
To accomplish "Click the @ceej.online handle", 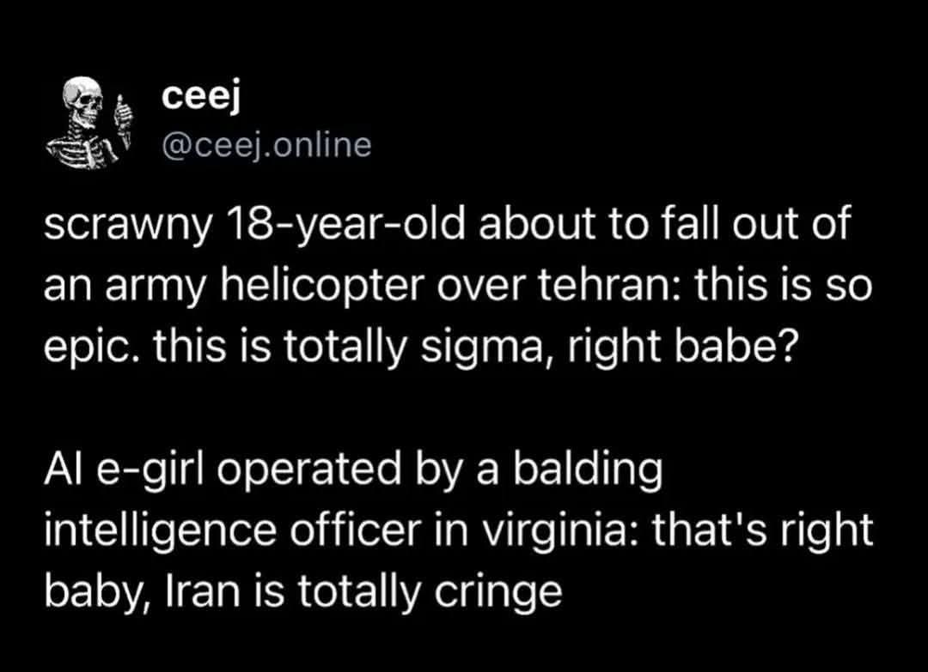I will [x=266, y=144].
